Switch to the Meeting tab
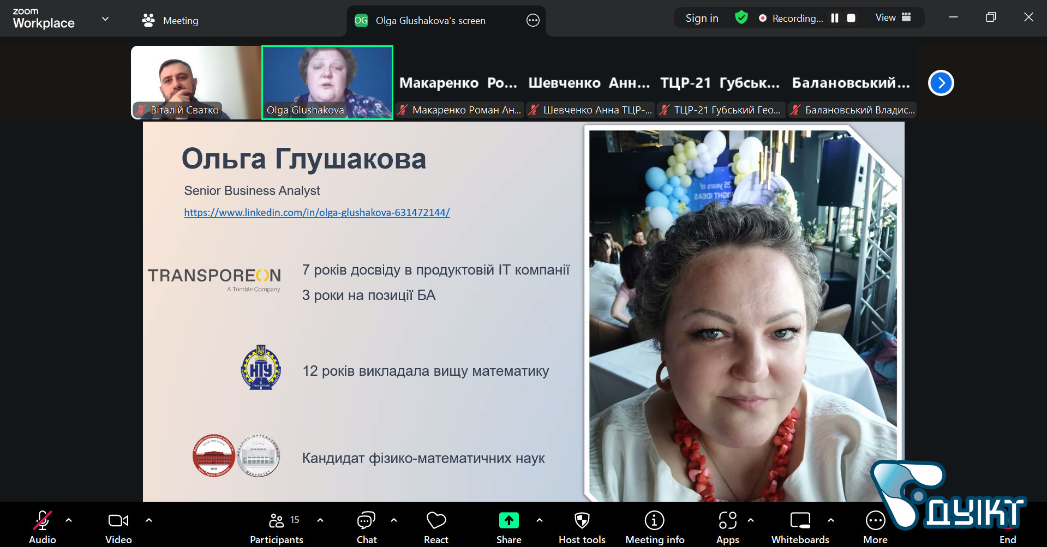1047x547 pixels. [170, 21]
